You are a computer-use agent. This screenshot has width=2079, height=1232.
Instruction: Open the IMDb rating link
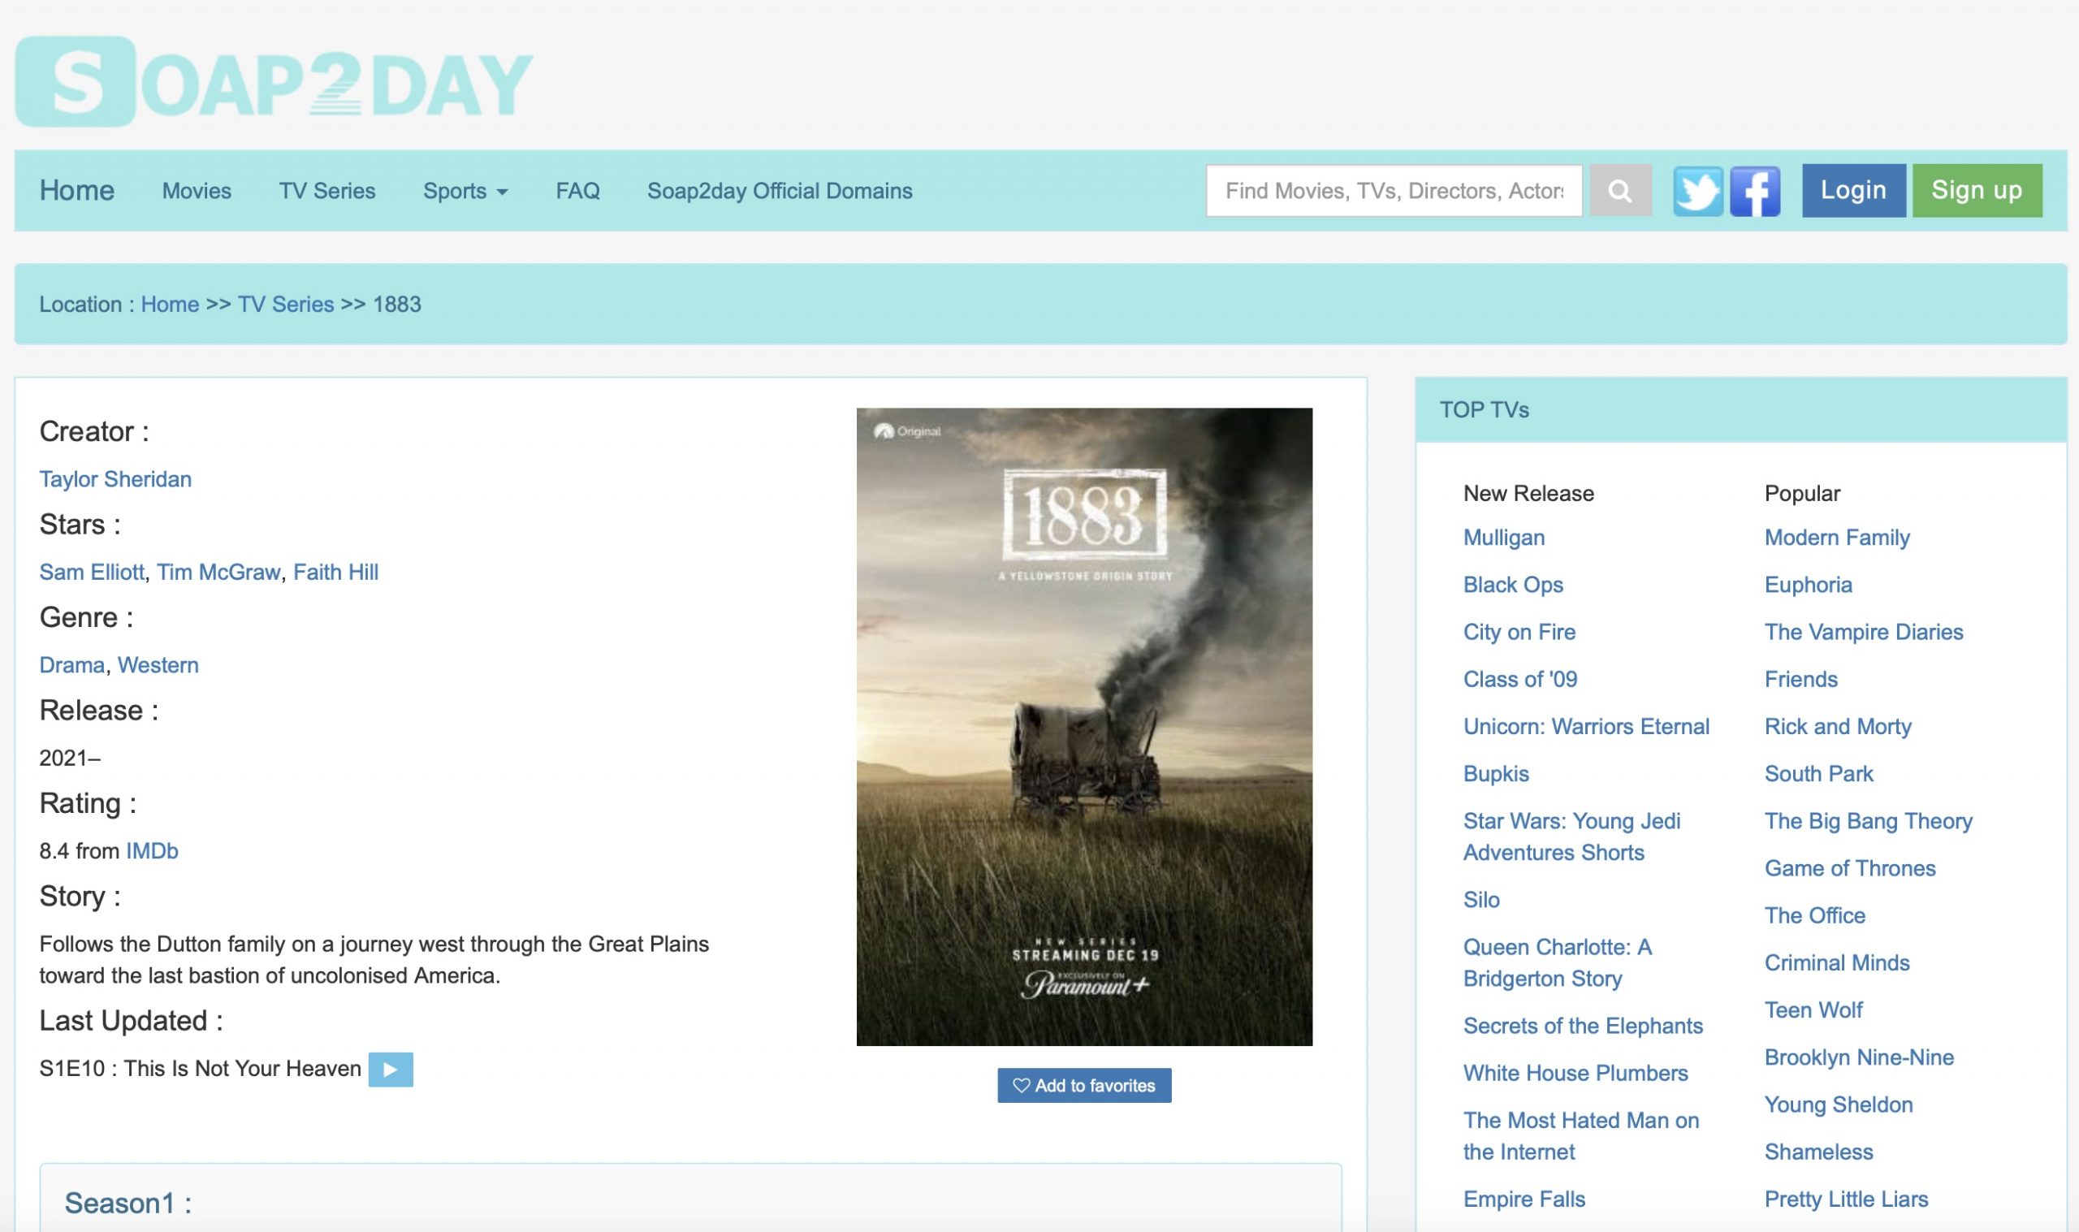click(x=152, y=852)
